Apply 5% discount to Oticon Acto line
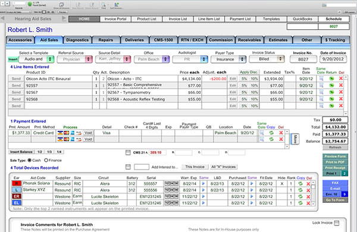Image resolution: width=357 pixels, height=232 pixels. tap(244, 79)
